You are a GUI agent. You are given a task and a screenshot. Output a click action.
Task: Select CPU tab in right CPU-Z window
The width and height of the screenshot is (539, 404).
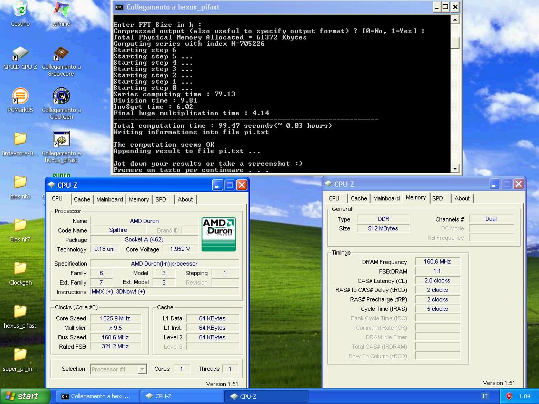click(x=334, y=198)
